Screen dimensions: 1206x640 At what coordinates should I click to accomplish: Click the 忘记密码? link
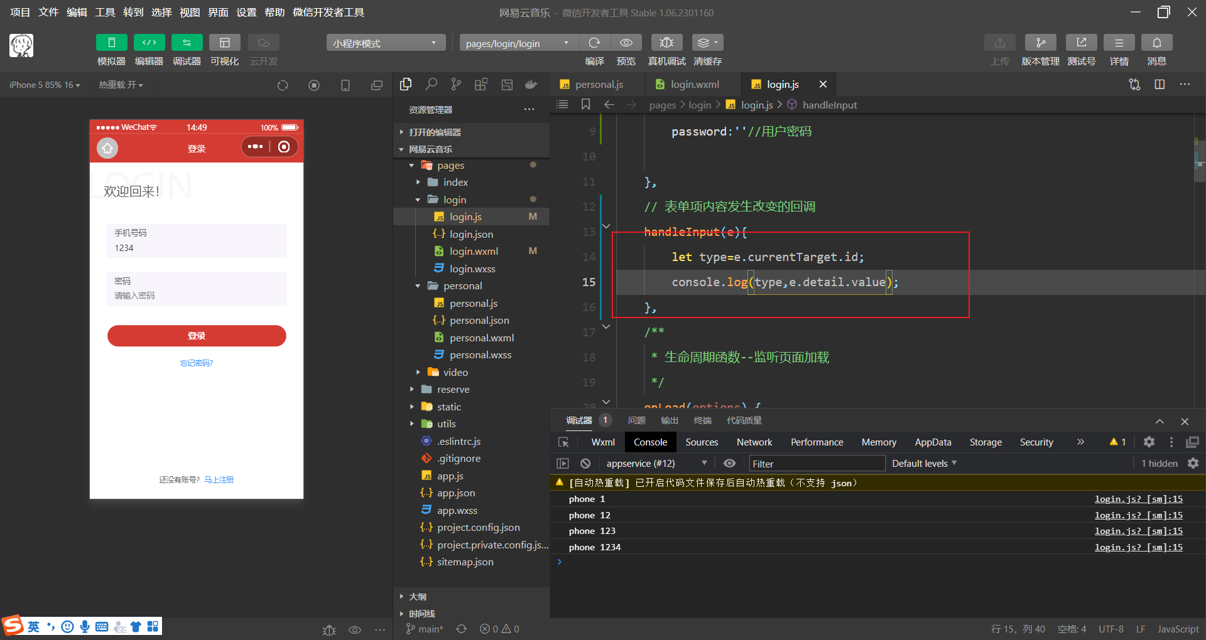[x=197, y=363]
